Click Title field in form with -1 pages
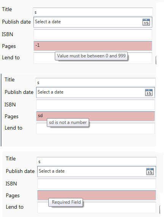The width and height of the screenshot is (164, 217). [x=93, y=12]
